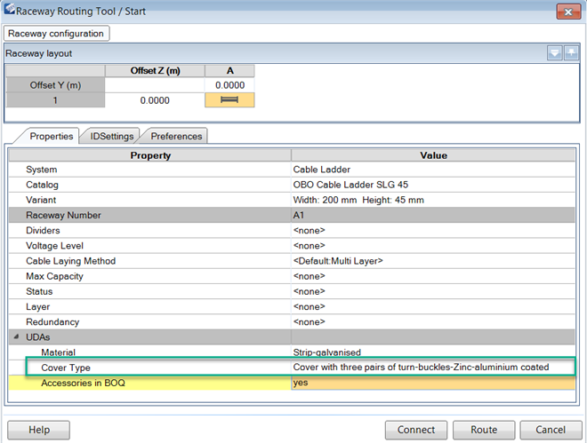Open the Max Capacity value field

433,276
